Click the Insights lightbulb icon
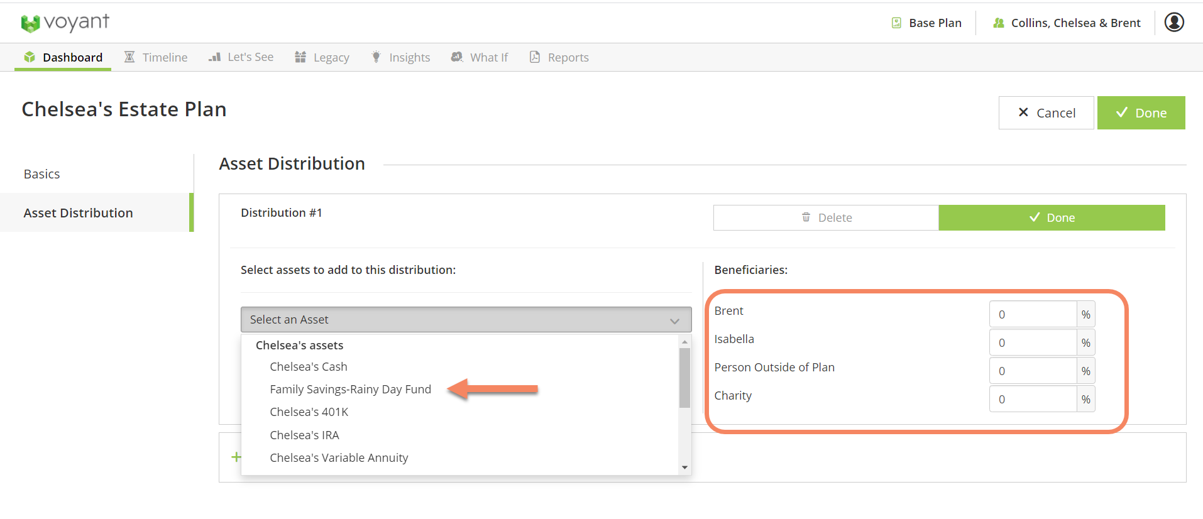 coord(376,57)
